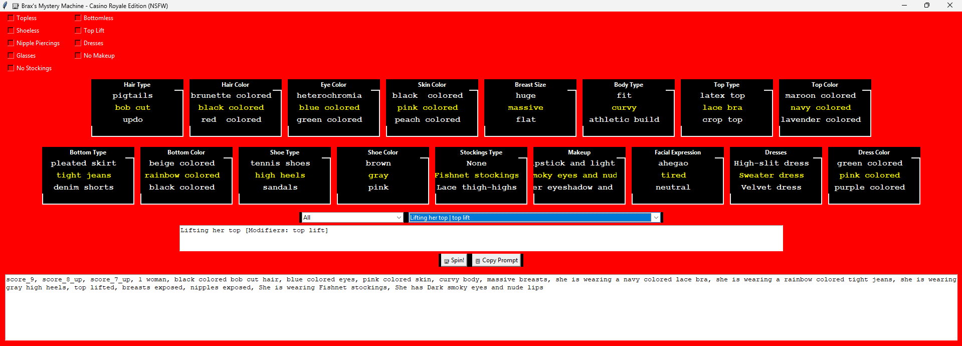Click 'crop top' in Top Type reel

722,119
